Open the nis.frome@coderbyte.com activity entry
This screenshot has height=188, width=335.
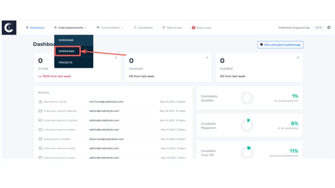106,102
